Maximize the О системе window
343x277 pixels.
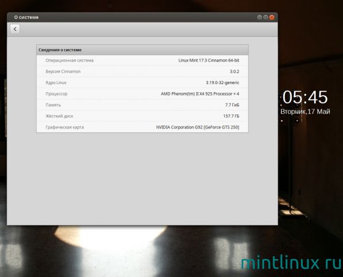click(266, 17)
